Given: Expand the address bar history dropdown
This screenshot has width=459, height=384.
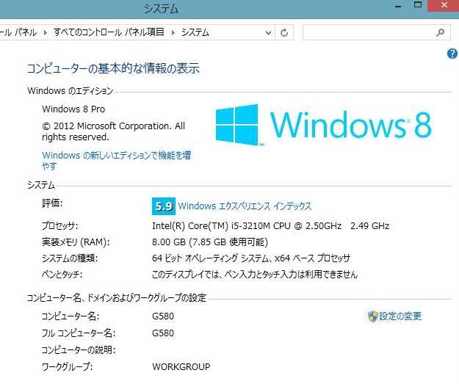Looking at the screenshot, I should 268,33.
